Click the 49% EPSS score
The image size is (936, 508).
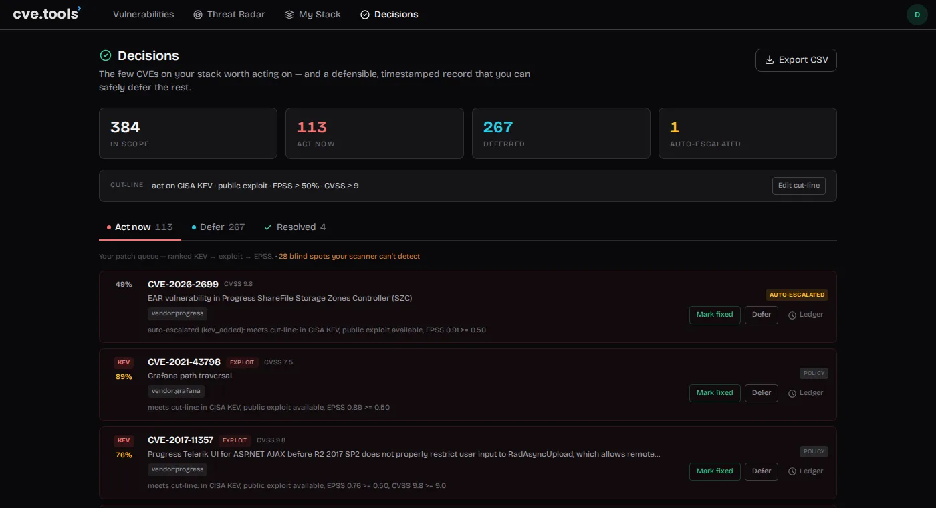coord(124,284)
